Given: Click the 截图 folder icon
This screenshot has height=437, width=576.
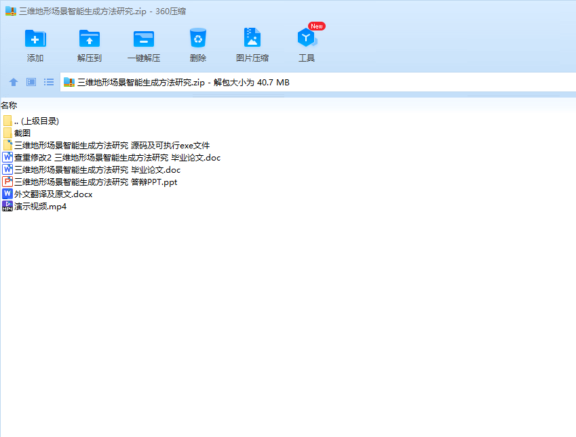Looking at the screenshot, I should click(x=7, y=133).
